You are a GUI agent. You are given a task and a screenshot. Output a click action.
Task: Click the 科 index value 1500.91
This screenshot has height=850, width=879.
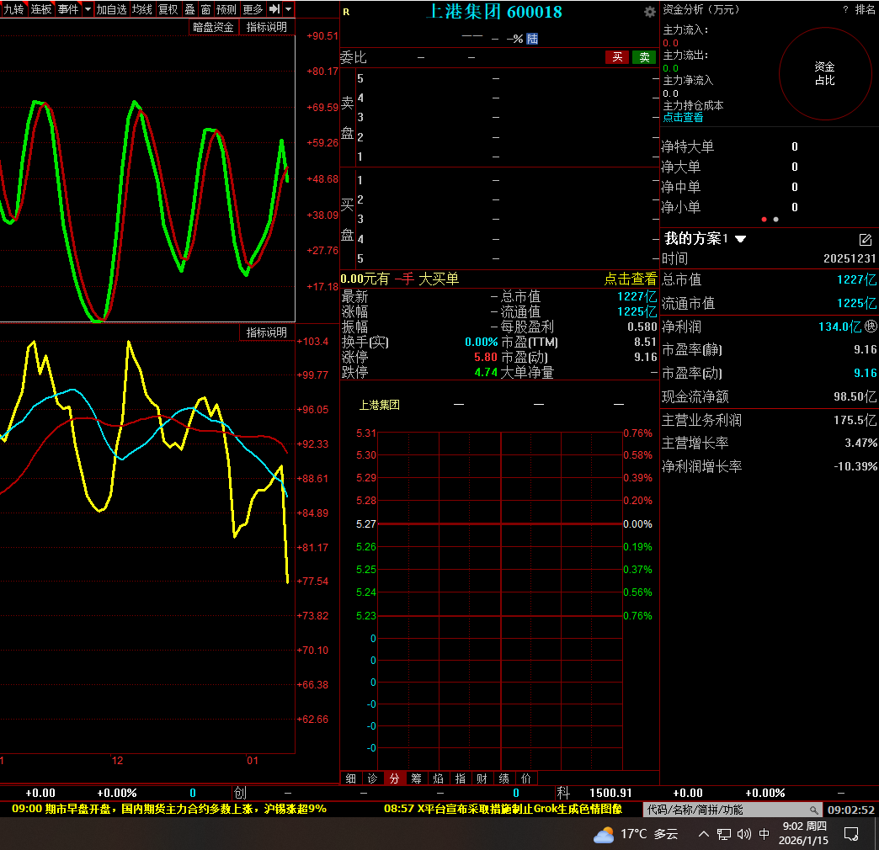[x=610, y=793]
